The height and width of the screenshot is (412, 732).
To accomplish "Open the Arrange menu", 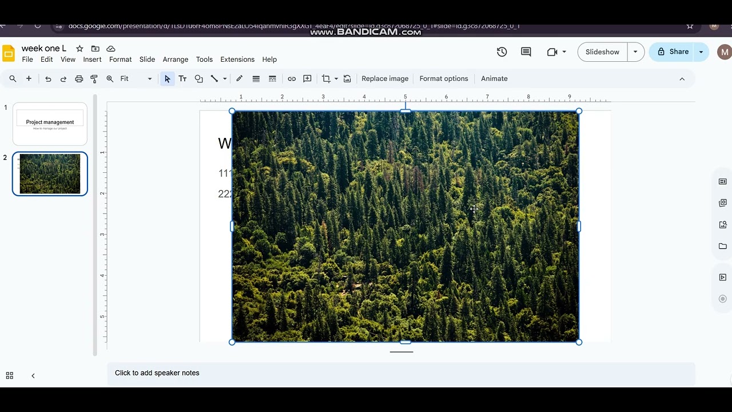I will pos(176,60).
